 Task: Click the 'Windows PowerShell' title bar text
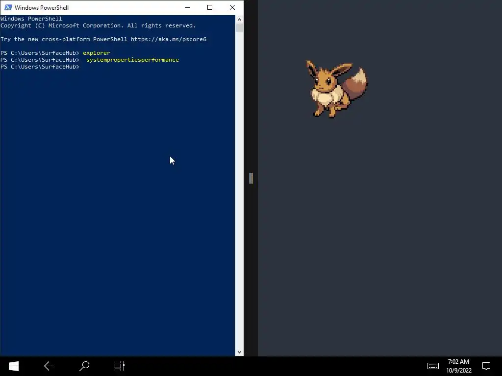pos(42,8)
